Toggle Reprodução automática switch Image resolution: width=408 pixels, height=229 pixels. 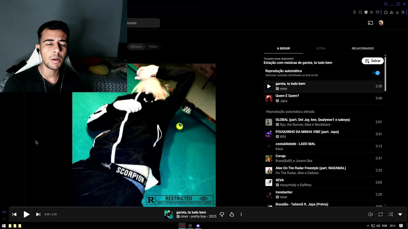tap(376, 73)
